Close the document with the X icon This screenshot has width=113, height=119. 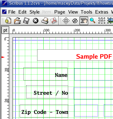pyautogui.click(x=36, y=21)
